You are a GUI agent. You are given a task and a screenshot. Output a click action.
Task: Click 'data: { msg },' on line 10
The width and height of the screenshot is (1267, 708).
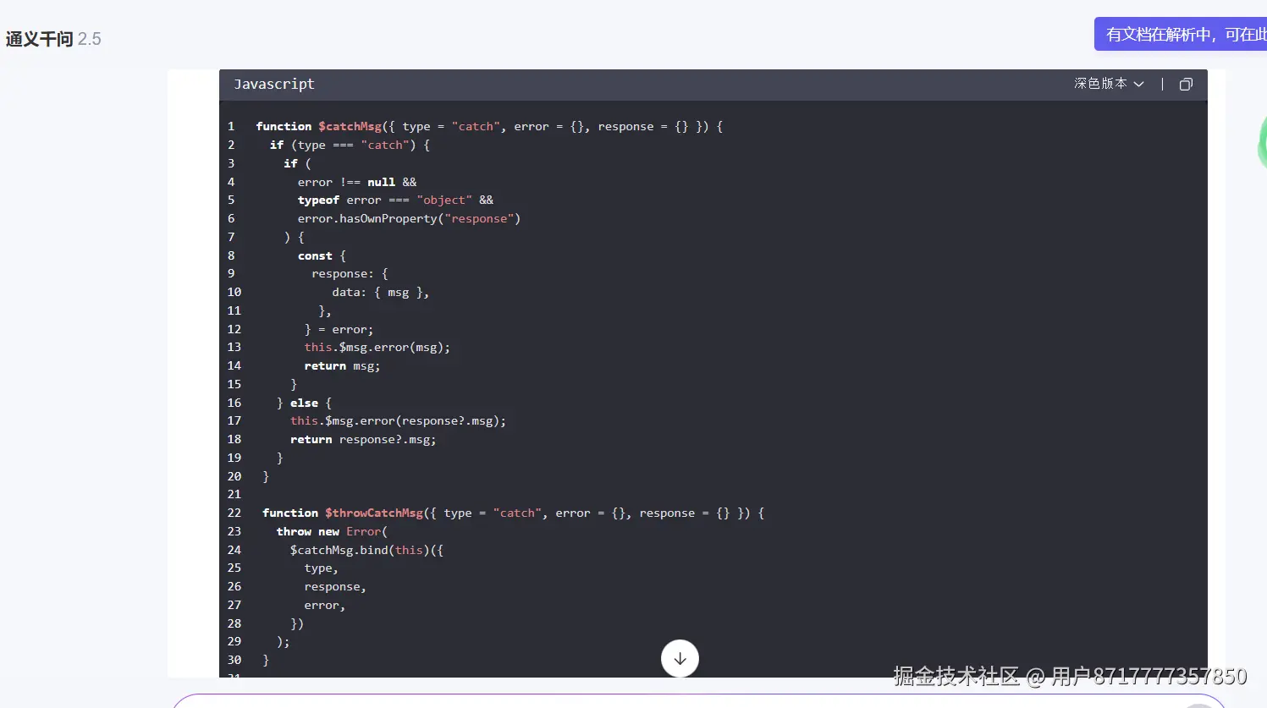click(x=381, y=292)
